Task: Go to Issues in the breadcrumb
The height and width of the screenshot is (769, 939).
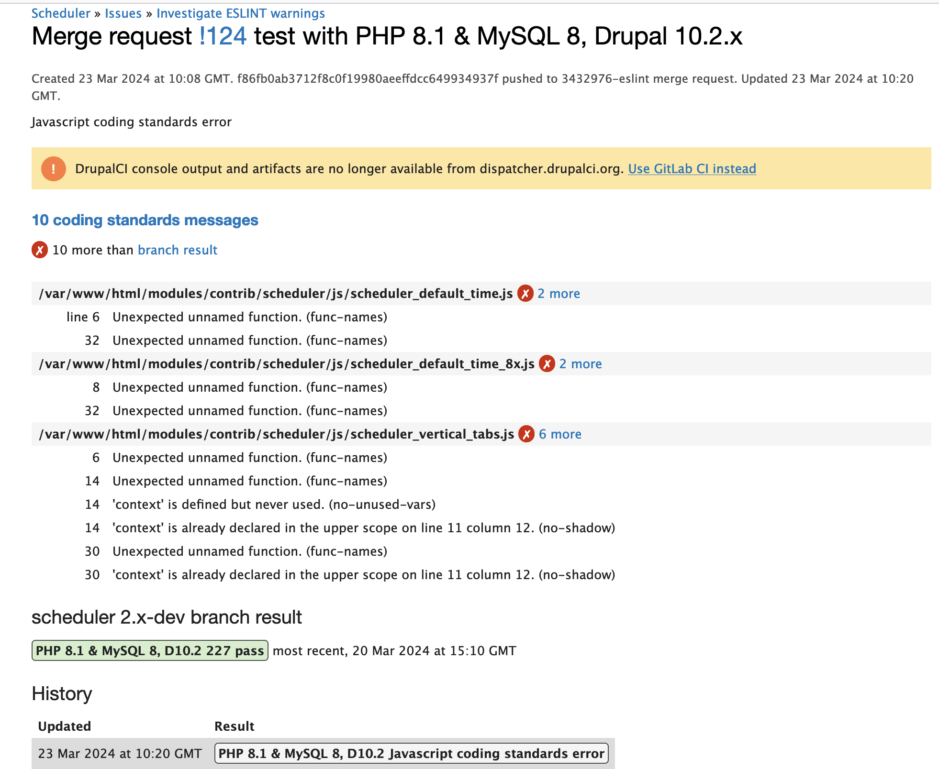Action: tap(123, 13)
